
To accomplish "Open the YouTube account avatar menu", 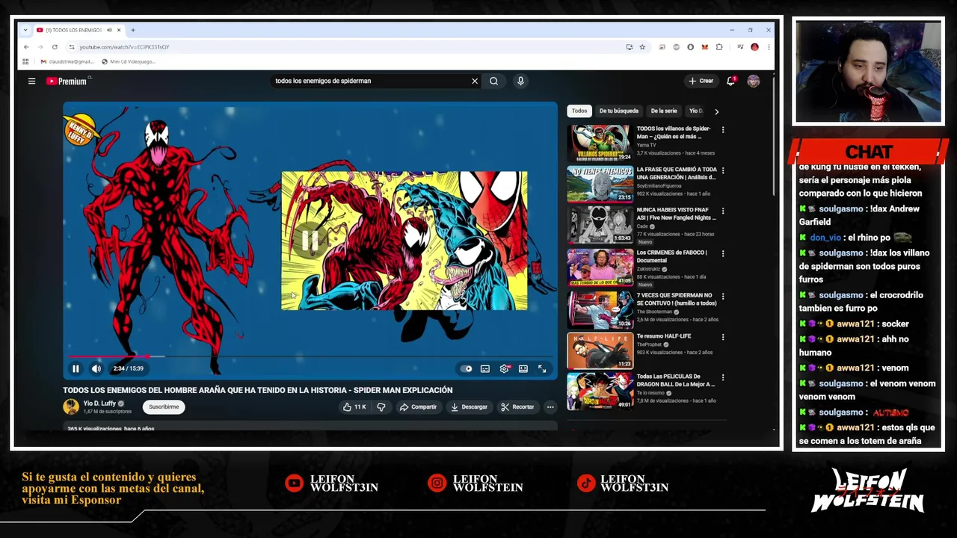I will (753, 81).
